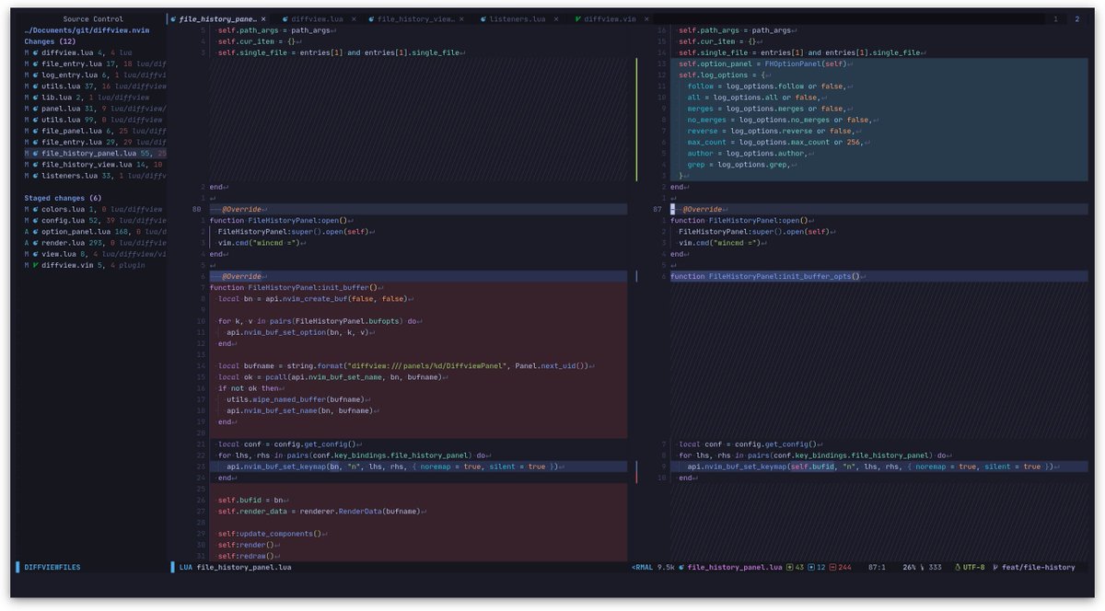This screenshot has height=611, width=1105.
Task: Select highlighted file_history_panel.lua sidebar row
Action: tap(95, 153)
